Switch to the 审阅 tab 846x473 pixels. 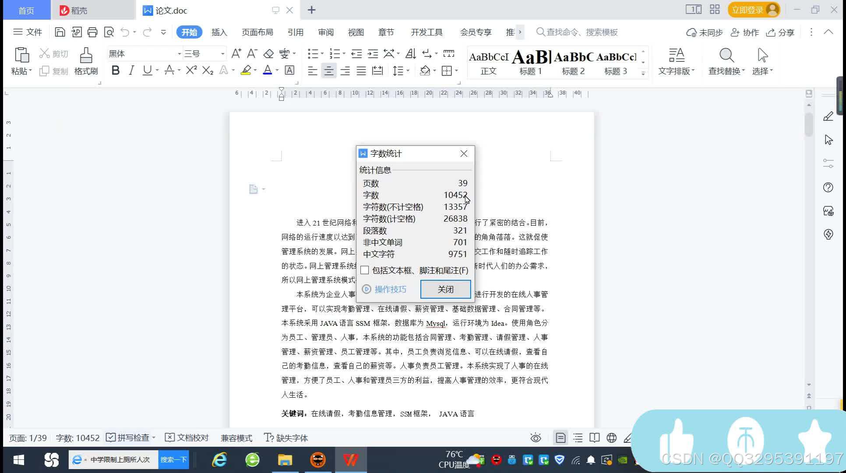[326, 32]
